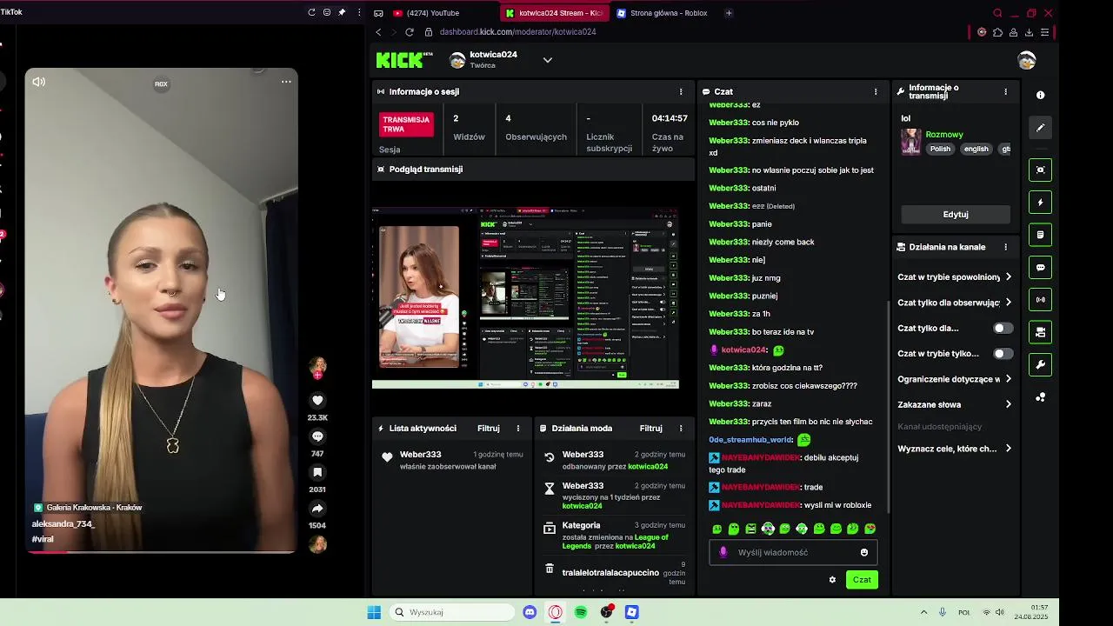Open the Rozmowy category link
This screenshot has height=626, width=1113.
point(944,135)
